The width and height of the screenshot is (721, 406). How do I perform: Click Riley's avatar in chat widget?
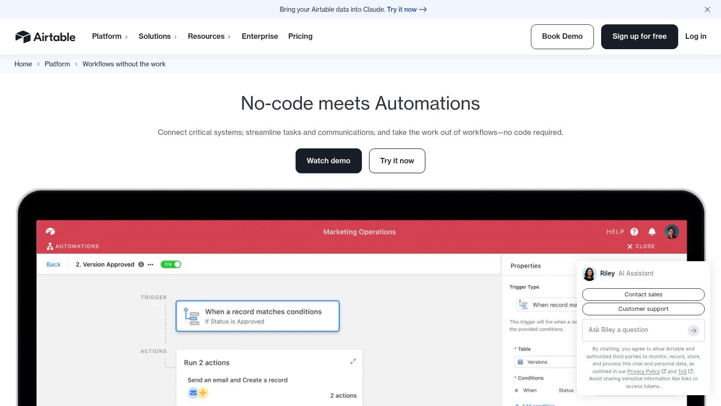tap(589, 274)
